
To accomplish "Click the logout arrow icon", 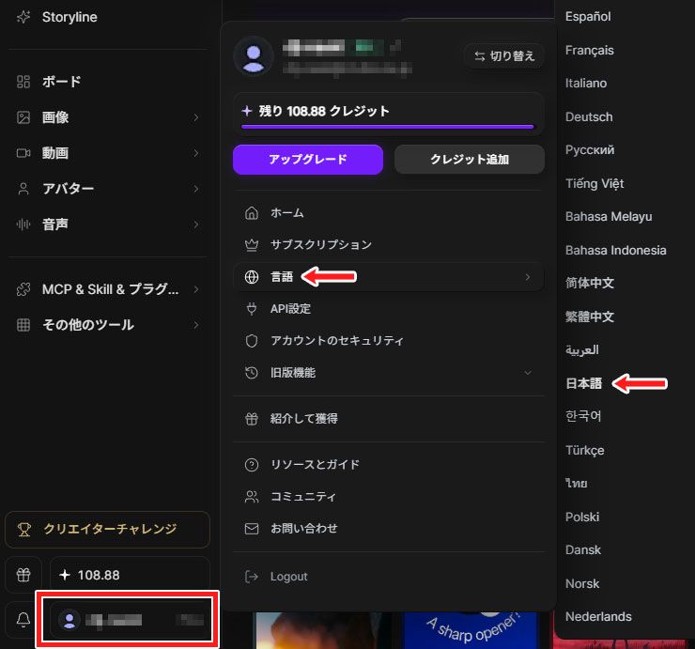I will [x=252, y=577].
